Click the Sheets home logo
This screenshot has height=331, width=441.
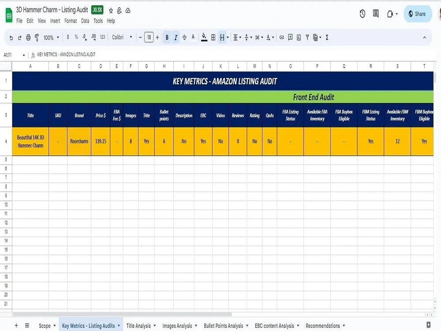9,15
